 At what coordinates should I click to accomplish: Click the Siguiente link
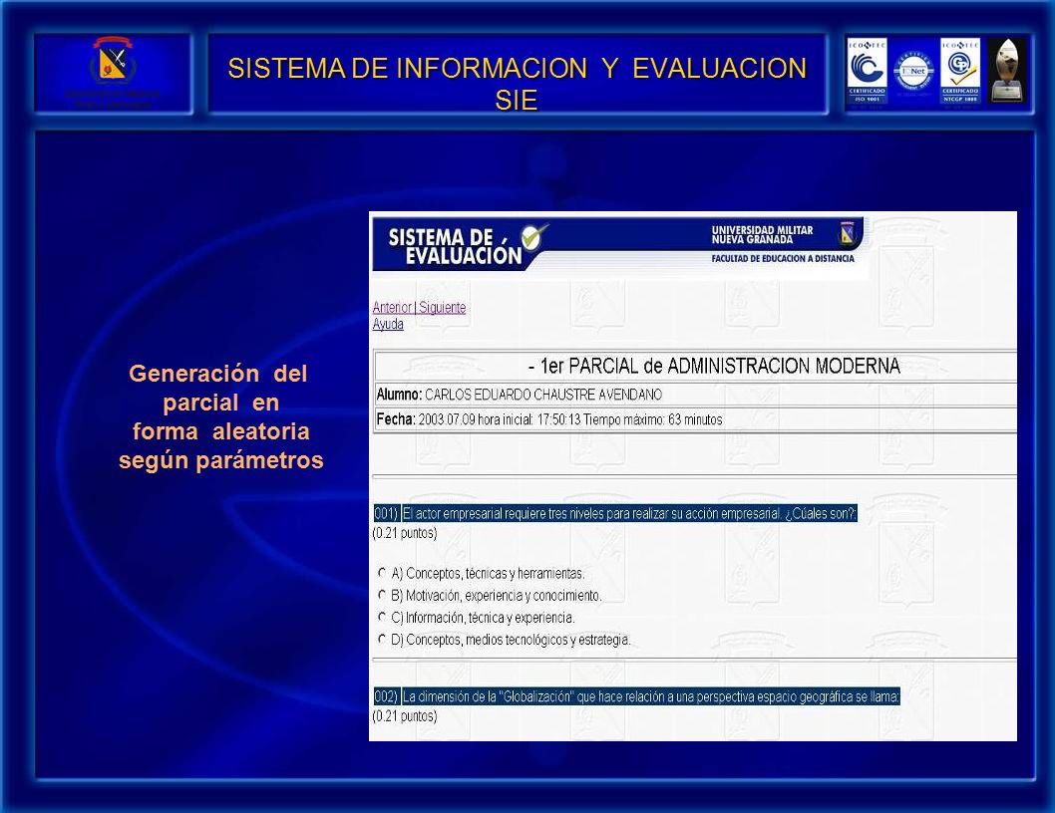pos(442,307)
